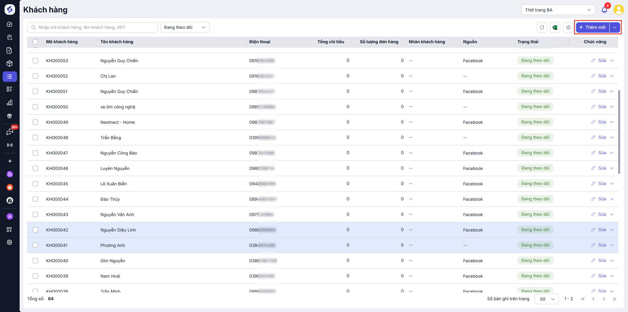Click the notification bell icon
This screenshot has height=312, width=628.
(604, 10)
